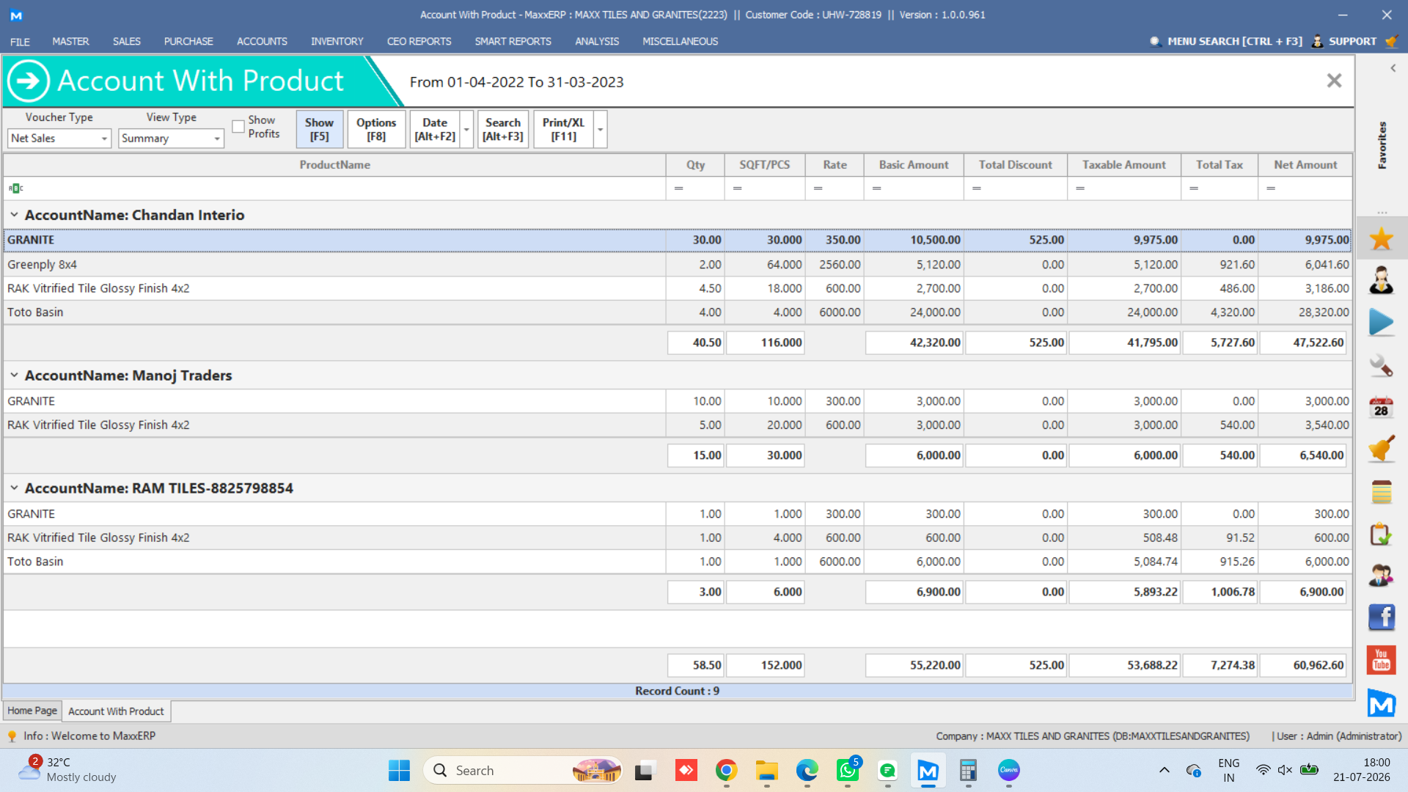Open the yellow notepad sidebar icon

pyautogui.click(x=1381, y=492)
